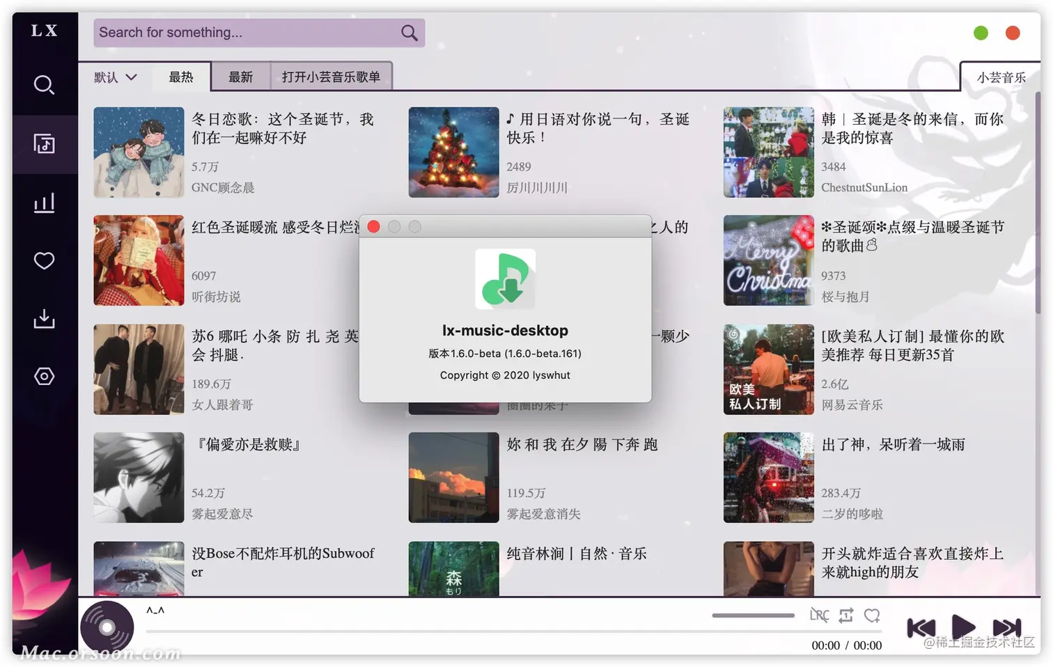Open 红色圣诞暖流 playlist cover
Image resolution: width=1053 pixels, height=667 pixels.
139,260
